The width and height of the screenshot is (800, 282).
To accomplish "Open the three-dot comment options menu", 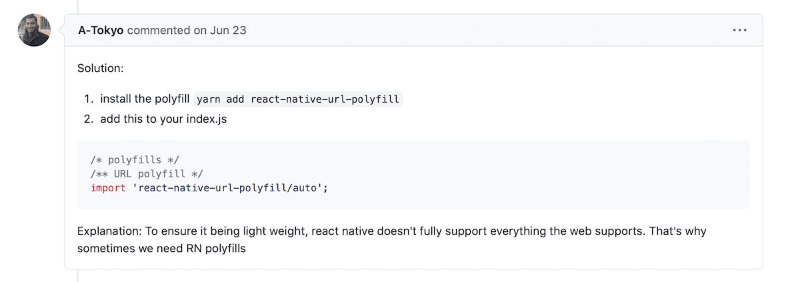I will [x=739, y=30].
